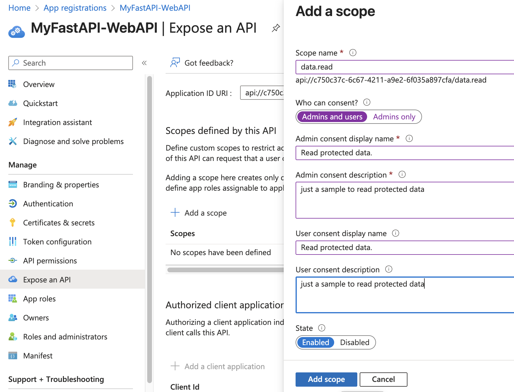Click the Scope name input field
This screenshot has height=392, width=514.
[404, 67]
